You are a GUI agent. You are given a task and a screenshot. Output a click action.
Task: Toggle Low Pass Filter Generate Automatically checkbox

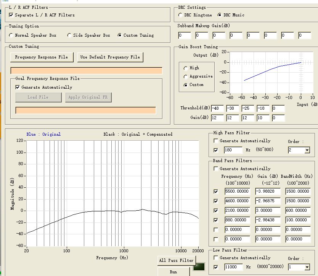216,258
